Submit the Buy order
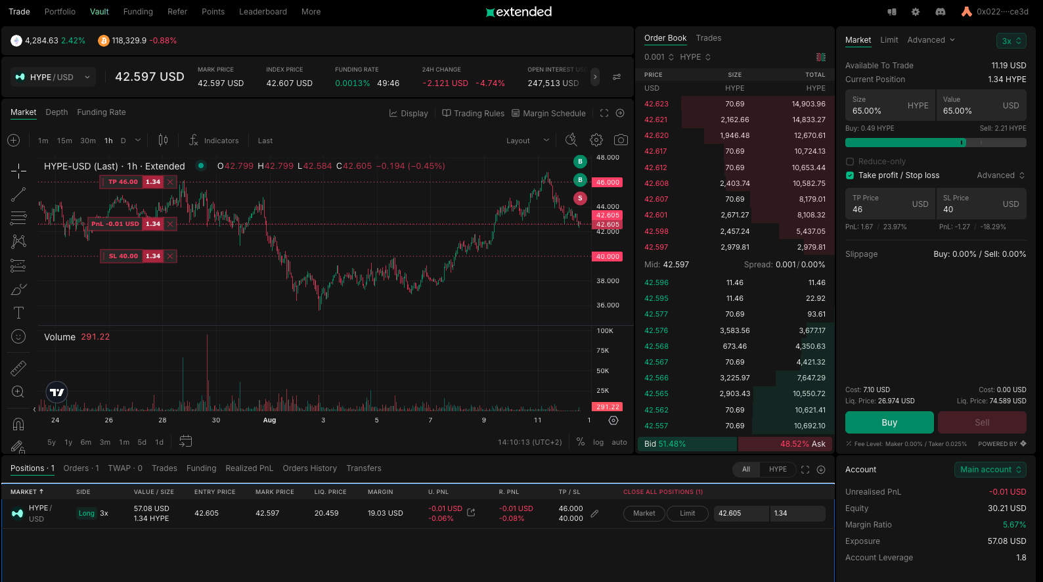The width and height of the screenshot is (1043, 582). (x=889, y=422)
